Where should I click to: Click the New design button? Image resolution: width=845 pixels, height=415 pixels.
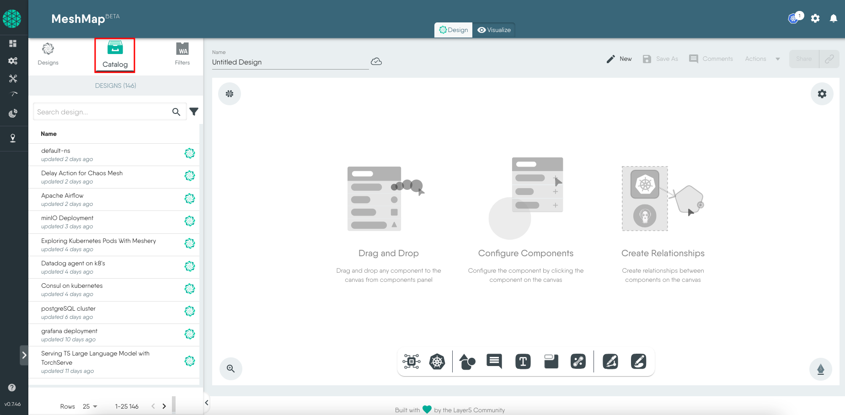(x=619, y=59)
